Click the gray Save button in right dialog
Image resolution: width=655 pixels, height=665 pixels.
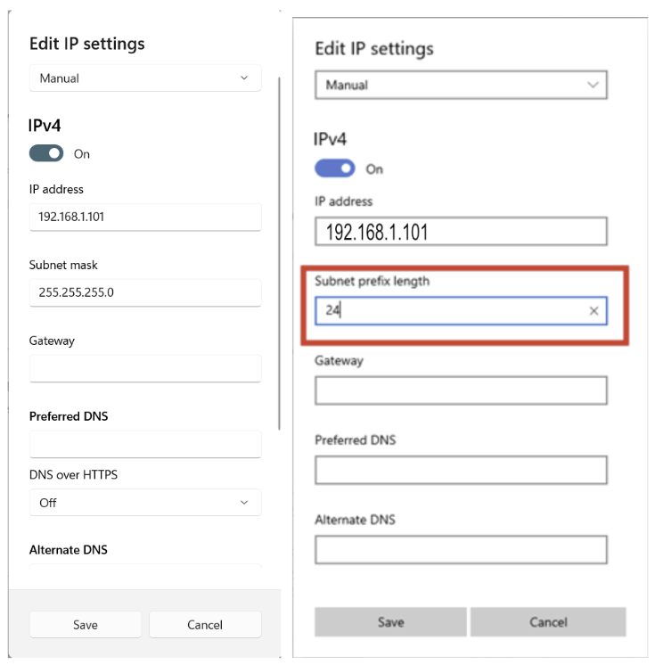pyautogui.click(x=390, y=621)
